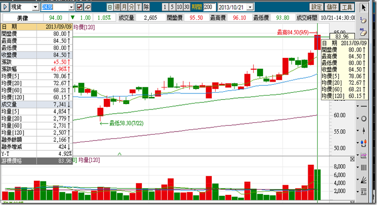Switch chart to weekly 週 period
This screenshot has height=205, width=377.
click(117, 7)
